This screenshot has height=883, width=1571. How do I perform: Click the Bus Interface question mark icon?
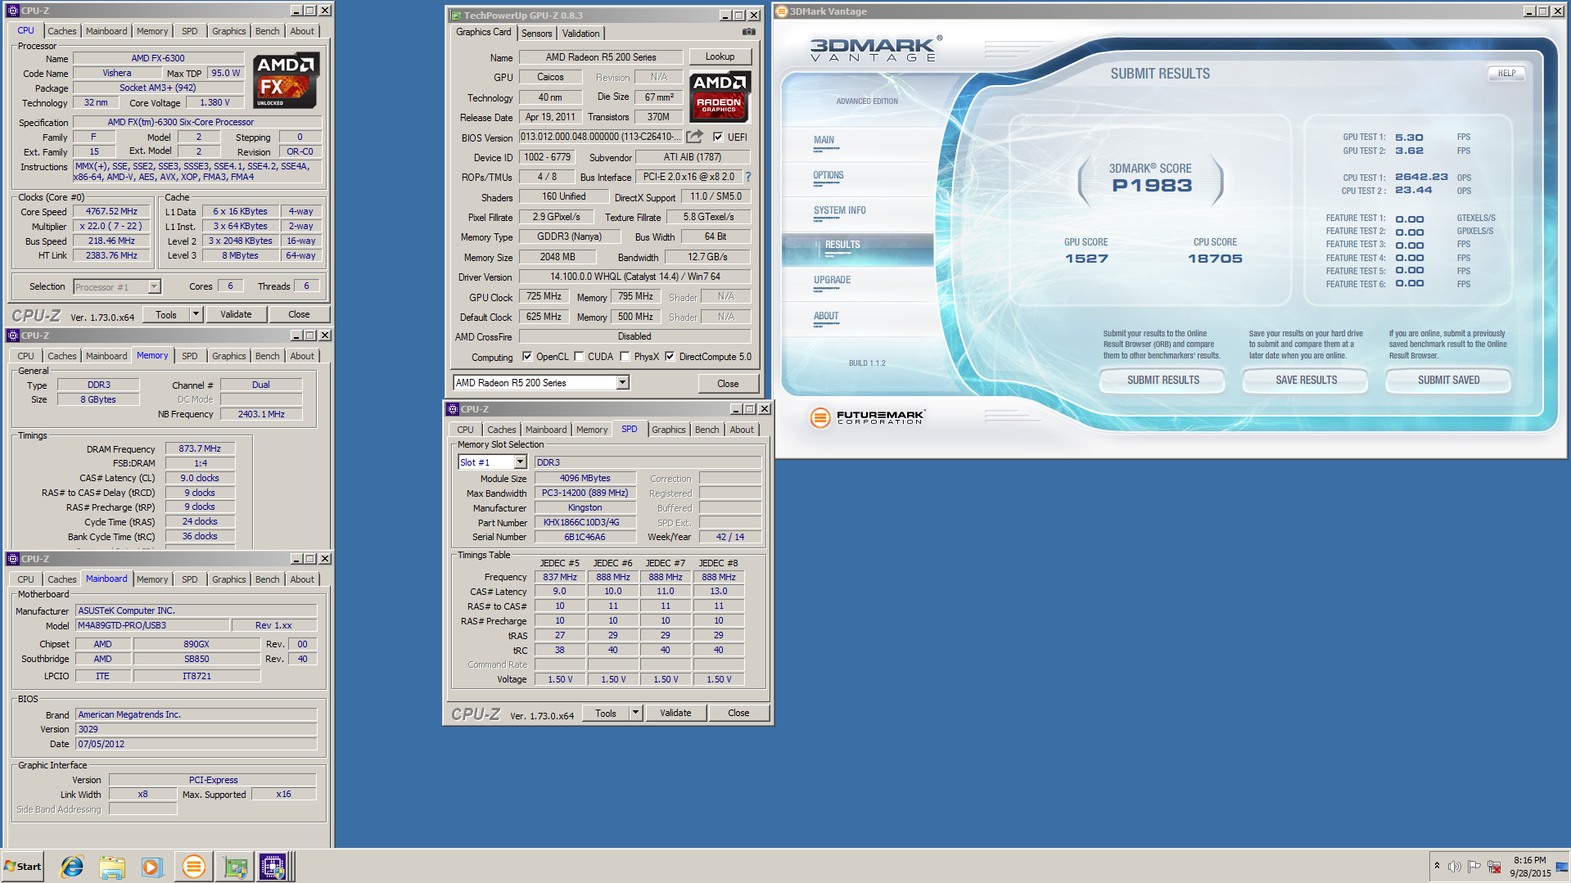click(x=747, y=177)
